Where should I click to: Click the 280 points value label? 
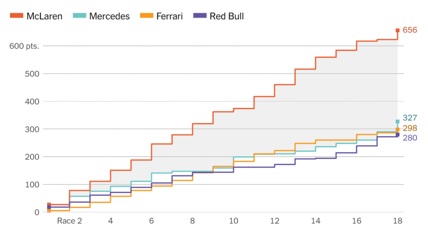410,138
